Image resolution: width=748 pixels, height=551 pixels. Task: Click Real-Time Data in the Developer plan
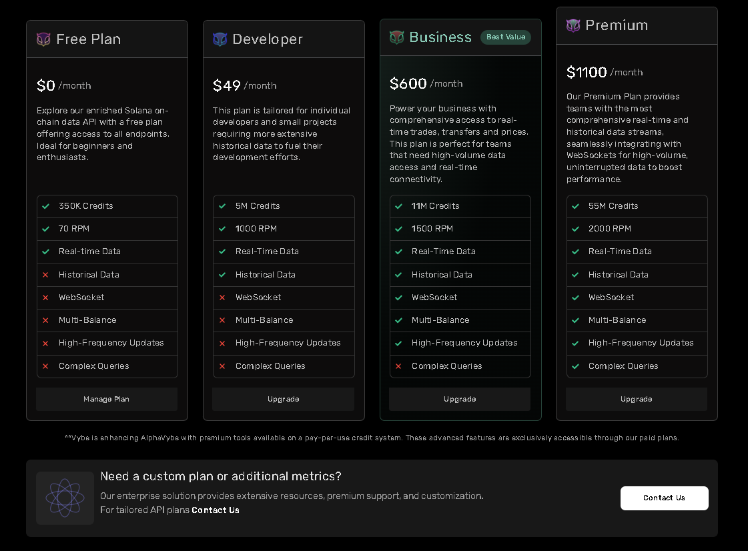click(267, 251)
